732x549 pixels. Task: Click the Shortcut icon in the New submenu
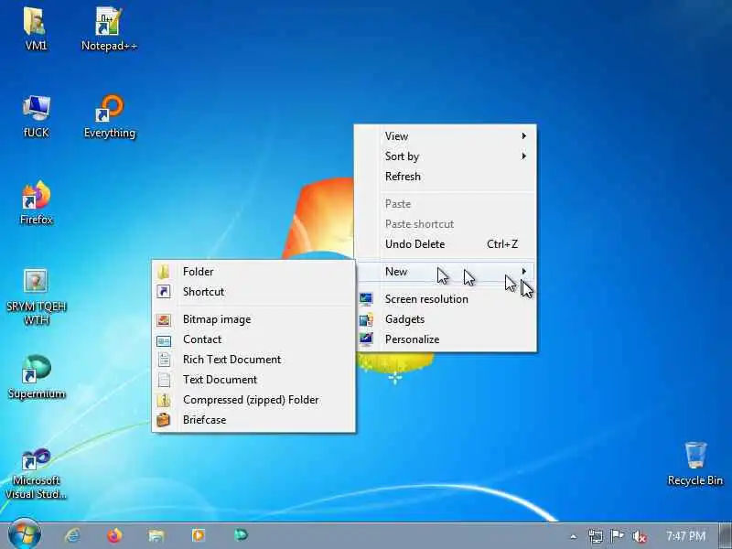point(164,292)
